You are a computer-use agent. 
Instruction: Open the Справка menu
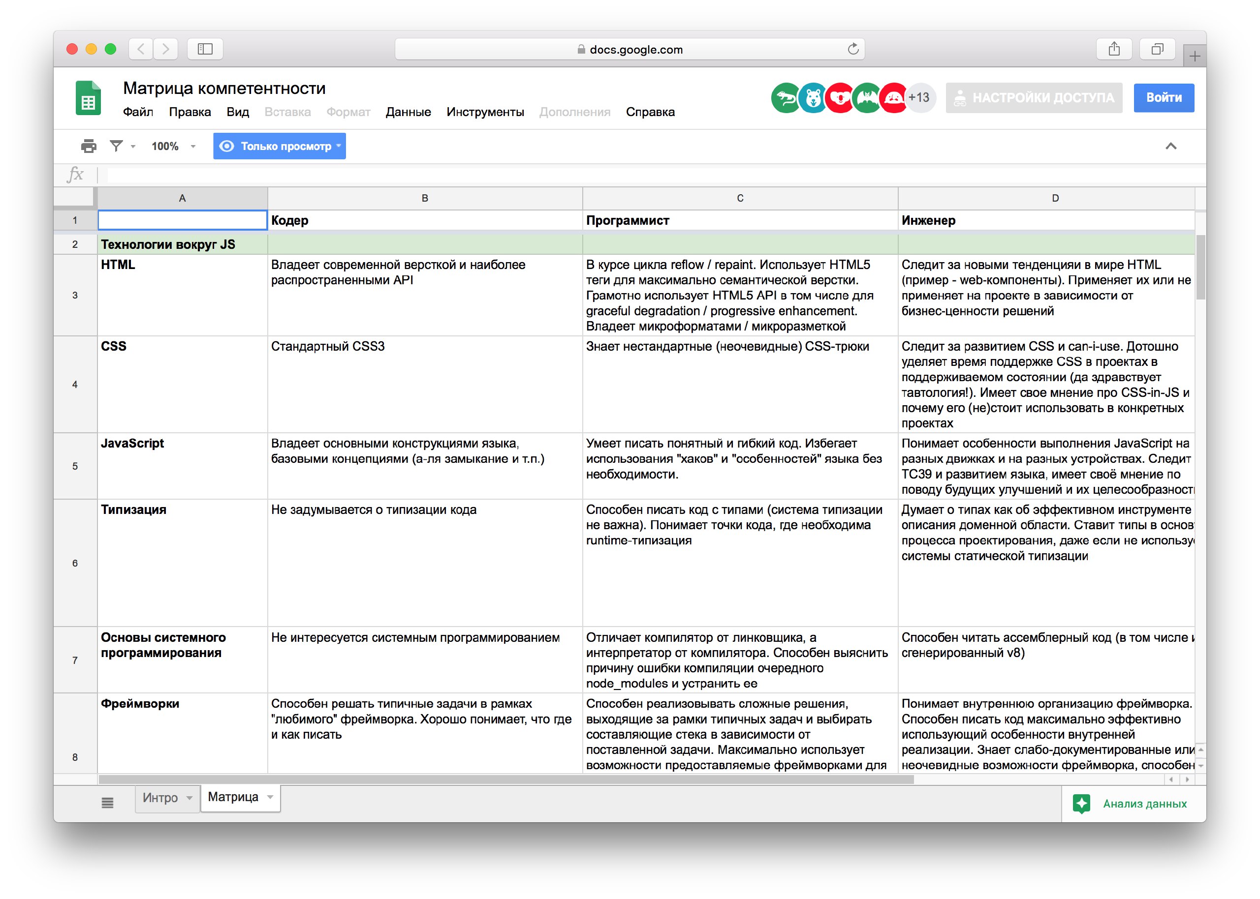(x=650, y=112)
